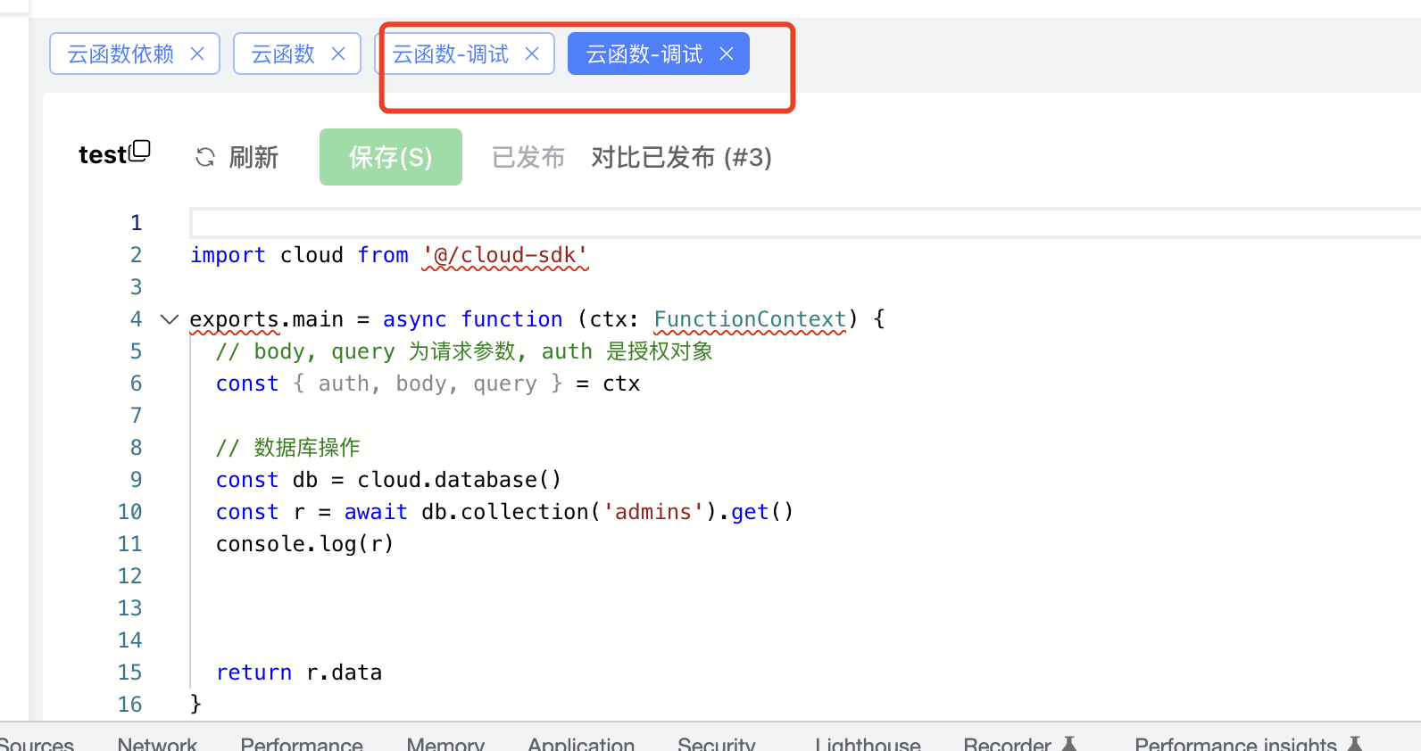The width and height of the screenshot is (1421, 751).
Task: Open 对比已发布 (#3) comparison
Action: [681, 157]
